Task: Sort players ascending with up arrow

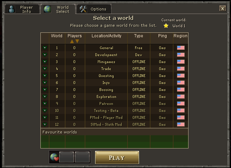Action: (72, 41)
